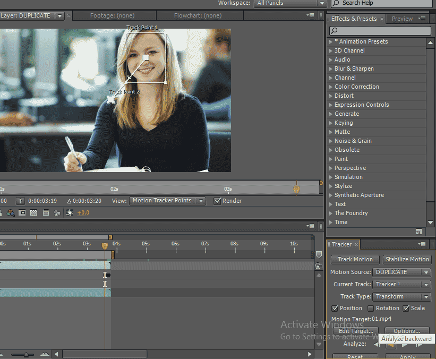This screenshot has width=436, height=359.
Task: Toggle the Position checkbox
Action: coord(335,309)
